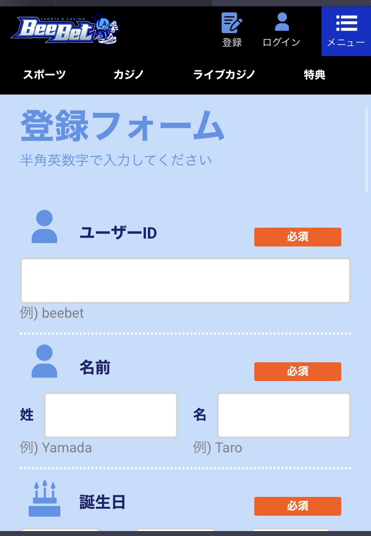Click the bee mascot in the logo
This screenshot has width=371, height=536.
click(x=105, y=30)
